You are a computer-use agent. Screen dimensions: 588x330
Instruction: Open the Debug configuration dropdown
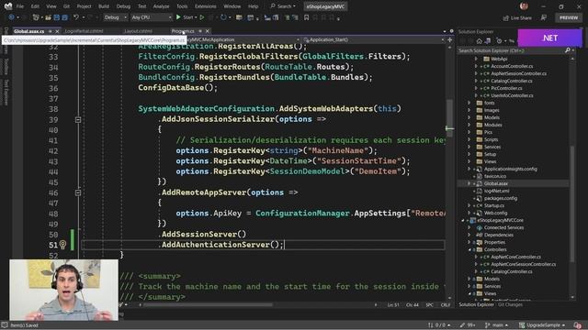(115, 17)
